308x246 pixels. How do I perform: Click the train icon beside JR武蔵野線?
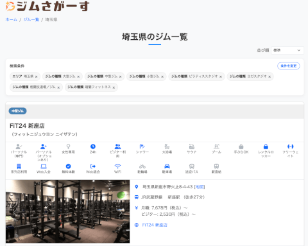[x=137, y=197]
